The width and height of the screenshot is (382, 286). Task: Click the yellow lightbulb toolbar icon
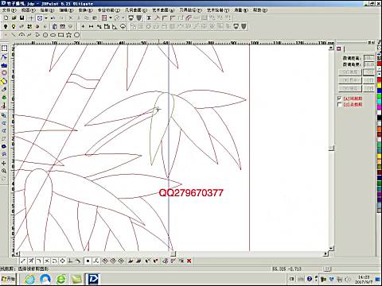pyautogui.click(x=14, y=26)
